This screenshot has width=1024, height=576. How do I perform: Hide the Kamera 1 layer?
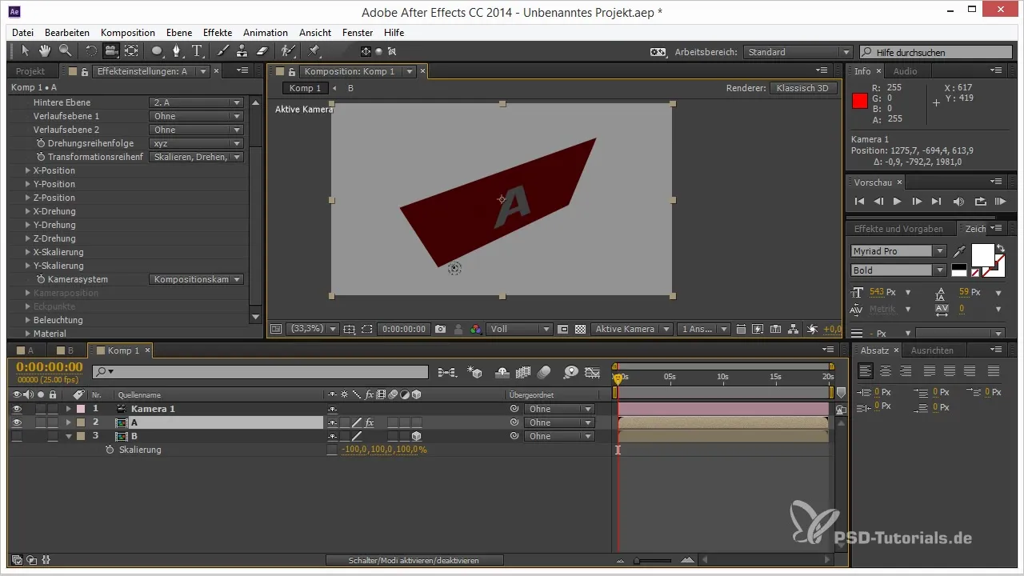pos(17,409)
